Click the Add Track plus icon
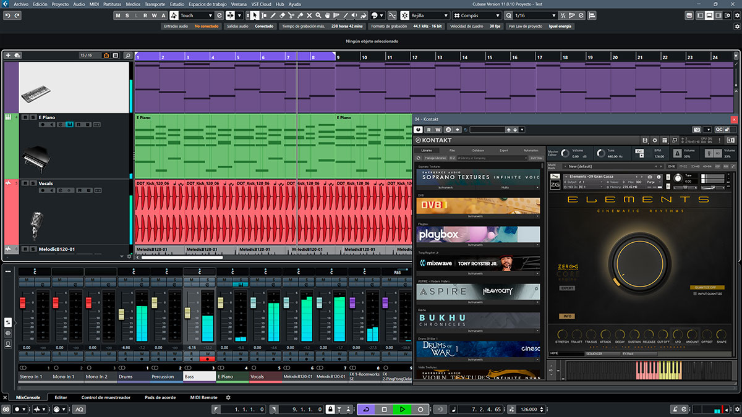 click(8, 56)
